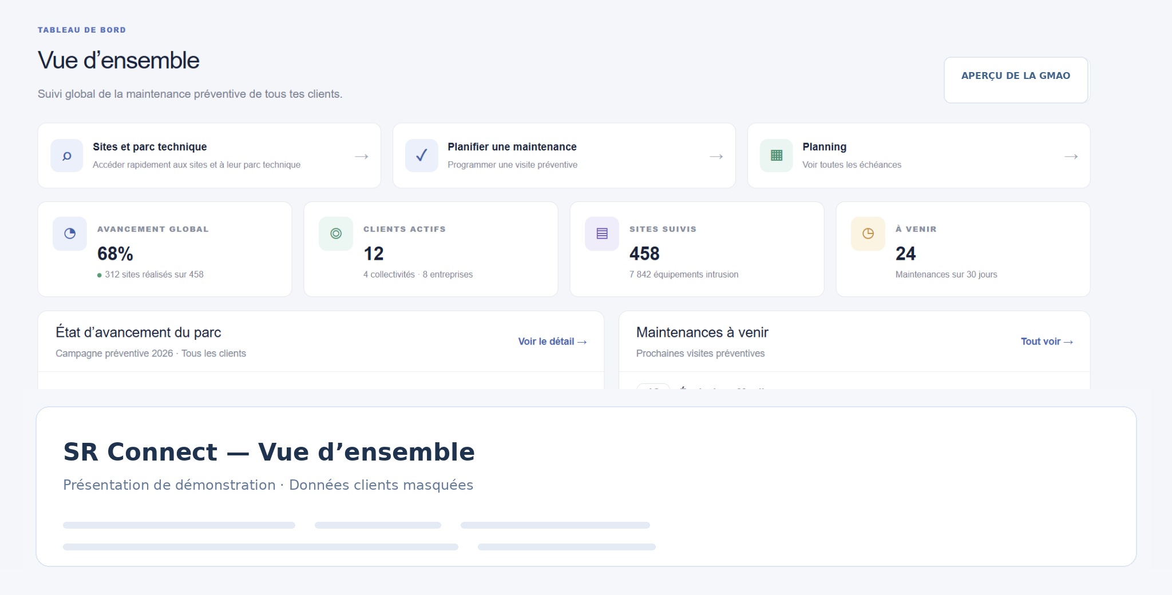Select the Planifier une maintenance title
The height and width of the screenshot is (595, 1172).
[x=512, y=147]
